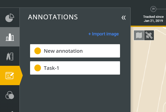Click the flag icon on the timeline
Screen dimensions: 166x112
153,9
